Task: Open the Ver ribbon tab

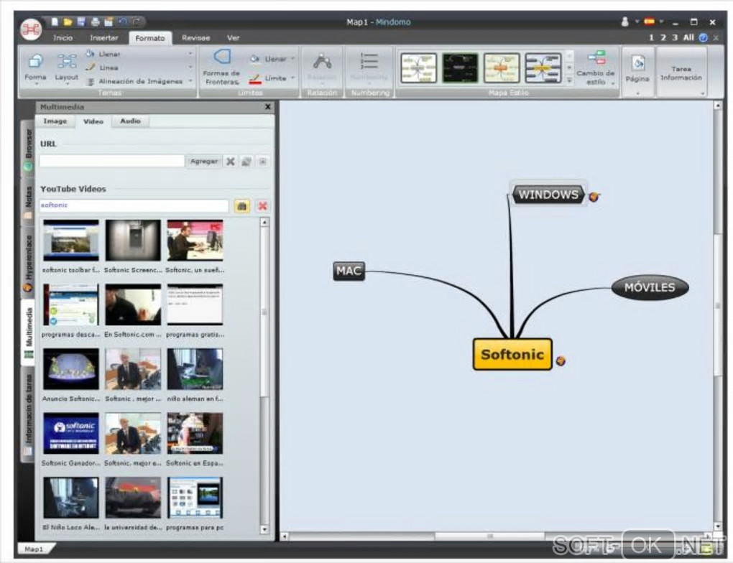Action: point(234,38)
